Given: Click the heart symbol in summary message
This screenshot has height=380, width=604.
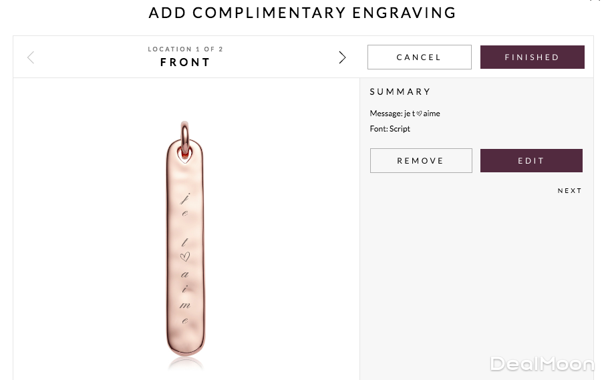Looking at the screenshot, I should tap(419, 114).
